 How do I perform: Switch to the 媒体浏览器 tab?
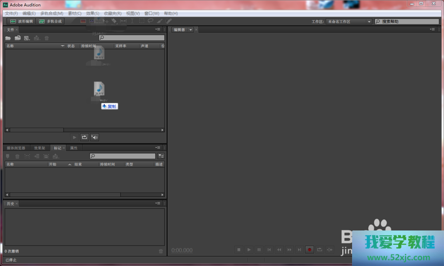pos(16,148)
